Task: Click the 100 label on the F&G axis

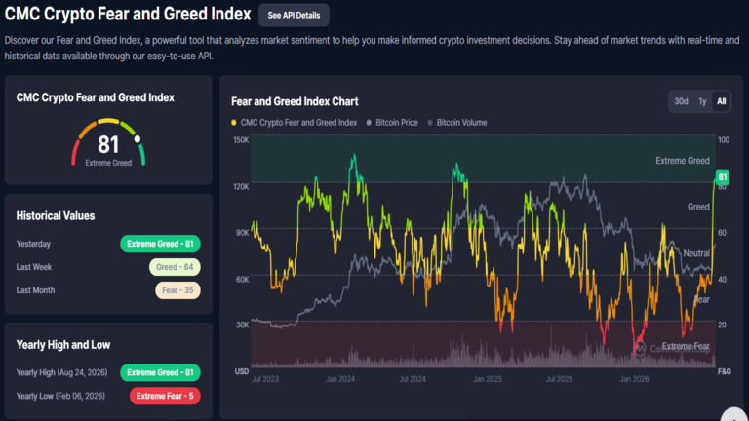Action: (x=724, y=140)
